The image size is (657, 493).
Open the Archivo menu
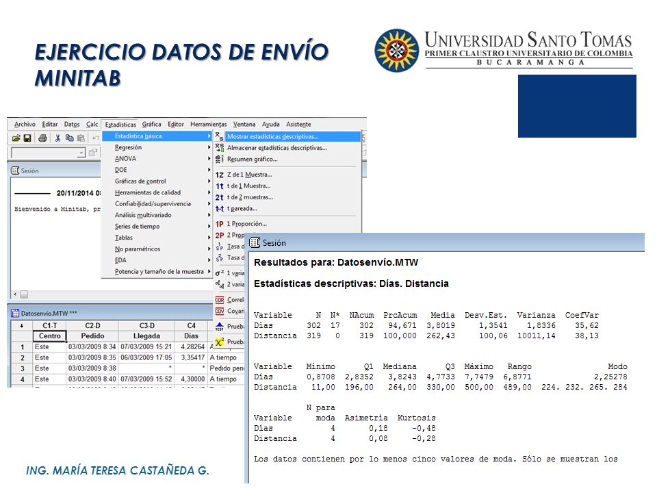(x=25, y=124)
